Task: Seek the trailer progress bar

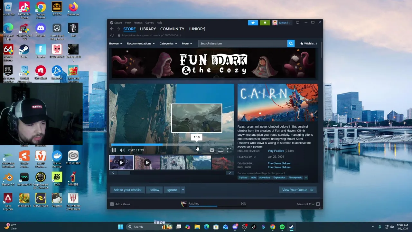Action: [171, 145]
